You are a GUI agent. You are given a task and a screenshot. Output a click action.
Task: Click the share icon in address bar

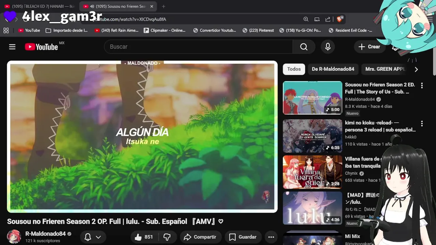[328, 19]
